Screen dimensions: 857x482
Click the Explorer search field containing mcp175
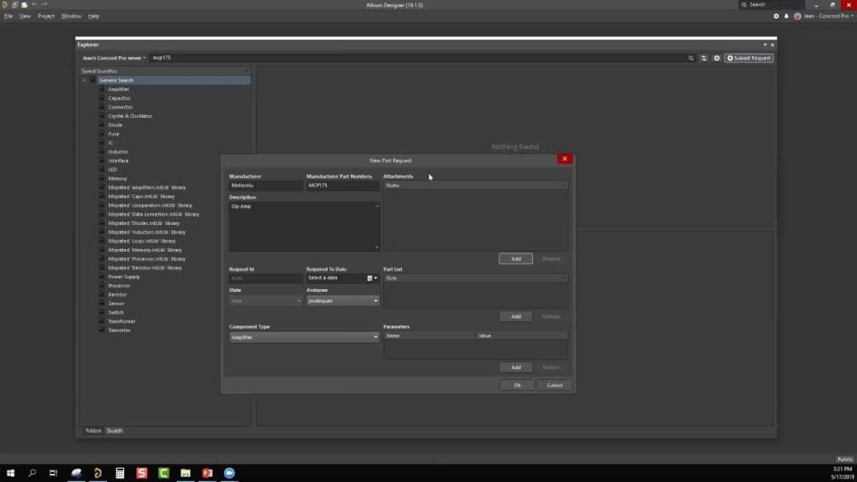click(x=418, y=58)
